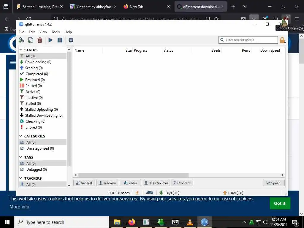This screenshot has height=228, width=304.
Task: Open the General details tab
Action: tap(84, 183)
